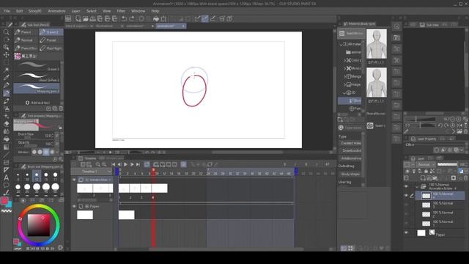469x264 pixels.
Task: Toggle loop playback in timeline
Action: (147, 164)
